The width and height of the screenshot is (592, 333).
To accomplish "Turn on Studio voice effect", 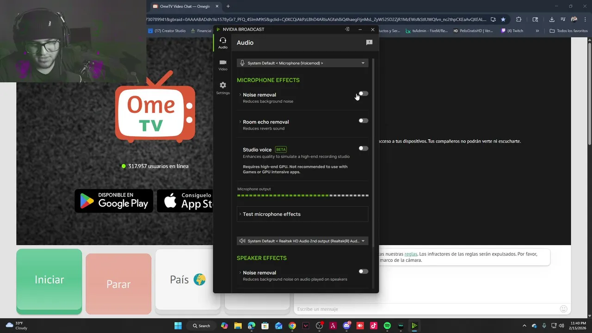I will [364, 148].
